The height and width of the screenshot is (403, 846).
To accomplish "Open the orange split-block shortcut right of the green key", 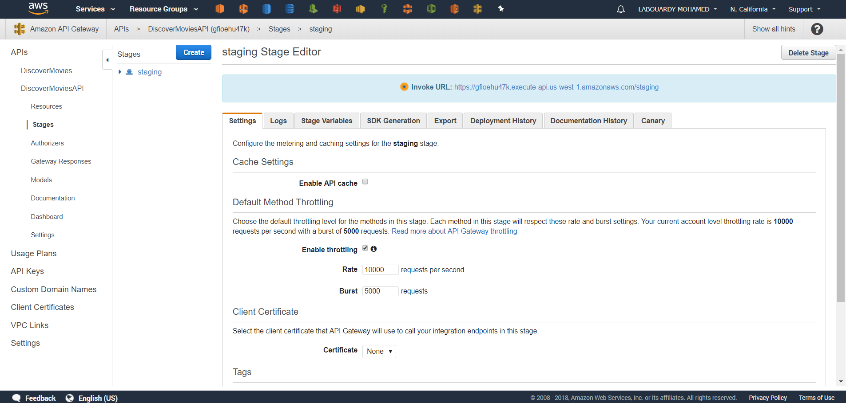I will point(407,9).
